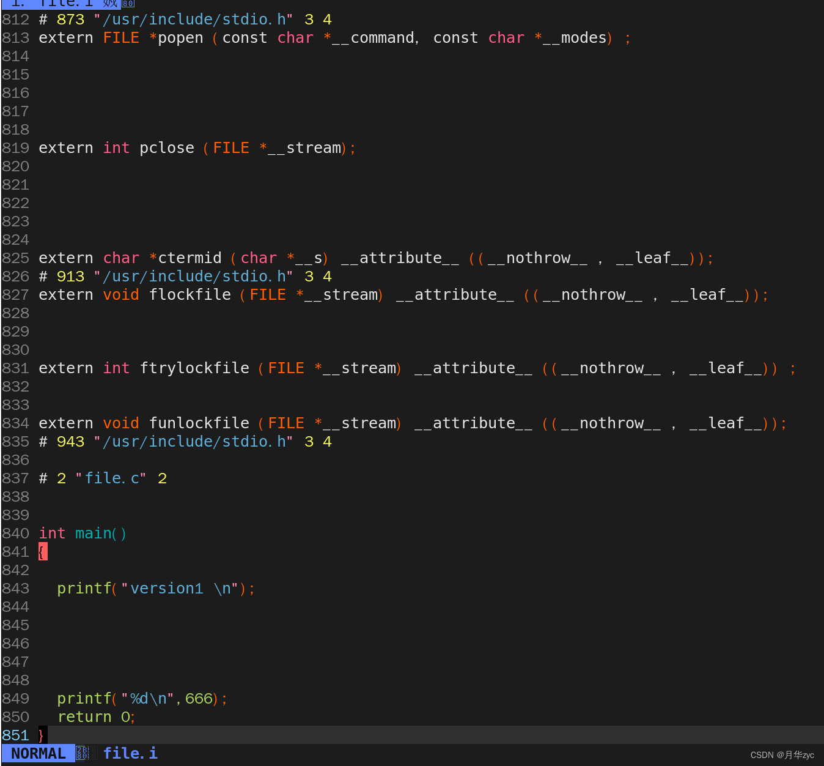The image size is (824, 766).
Task: Click the __stream parameter on line 827
Action: (341, 295)
